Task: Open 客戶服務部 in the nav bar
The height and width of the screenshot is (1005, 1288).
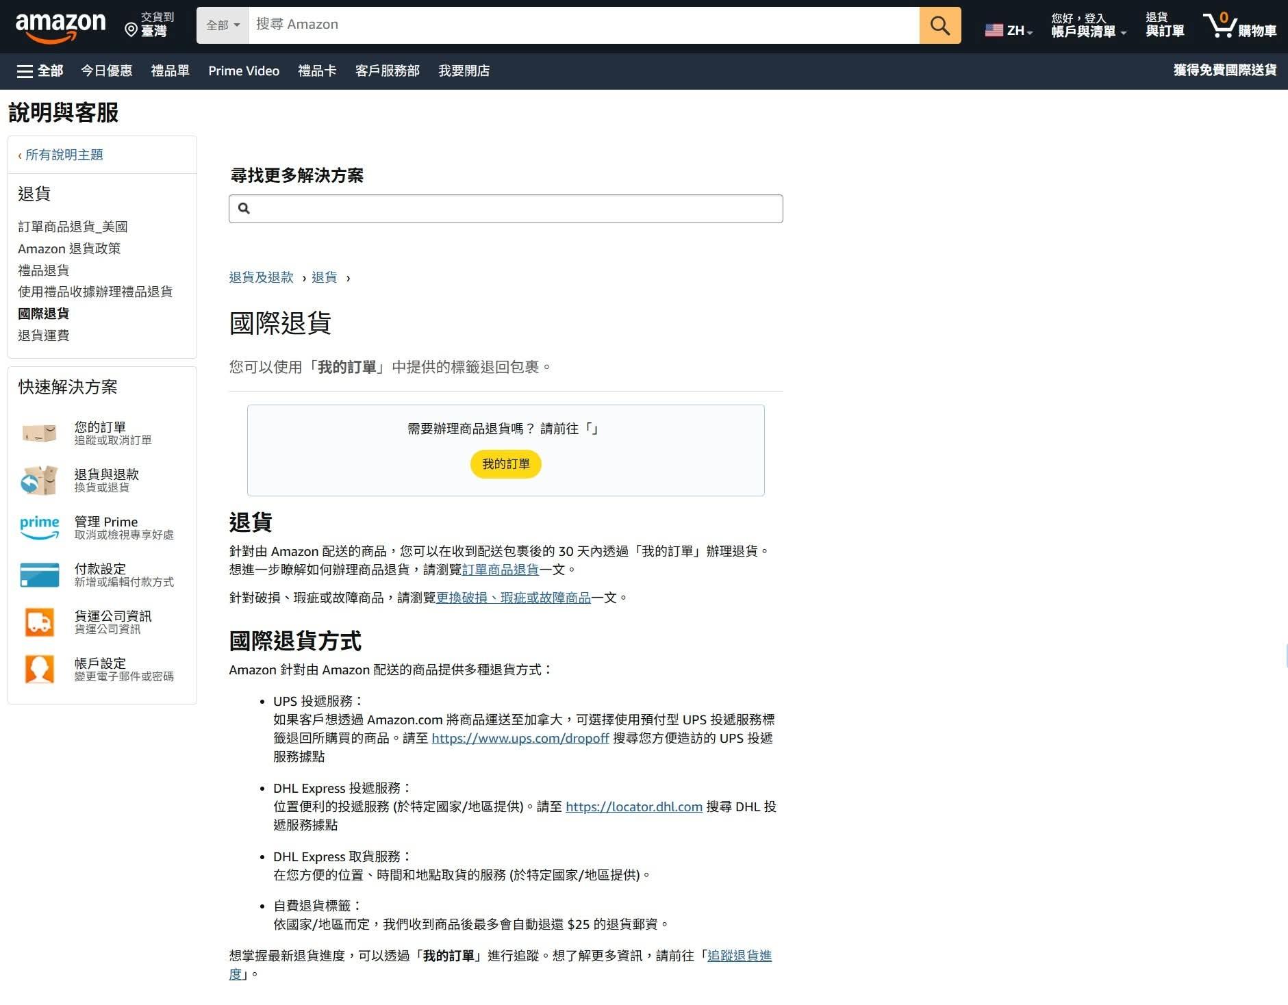Action: click(387, 71)
